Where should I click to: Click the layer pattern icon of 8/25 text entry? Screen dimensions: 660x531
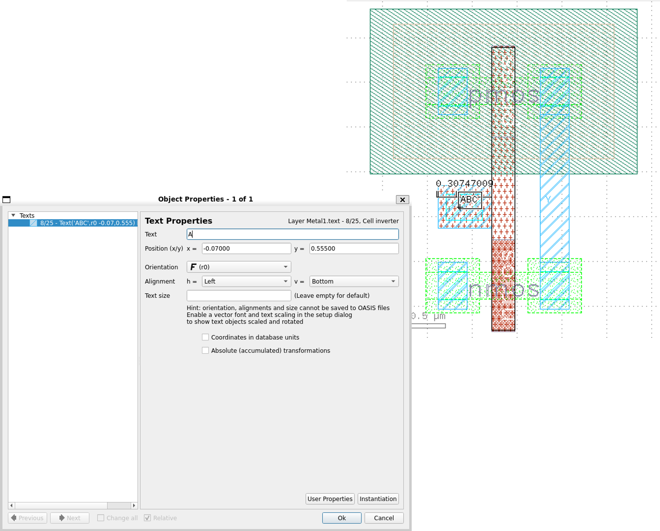coord(33,223)
